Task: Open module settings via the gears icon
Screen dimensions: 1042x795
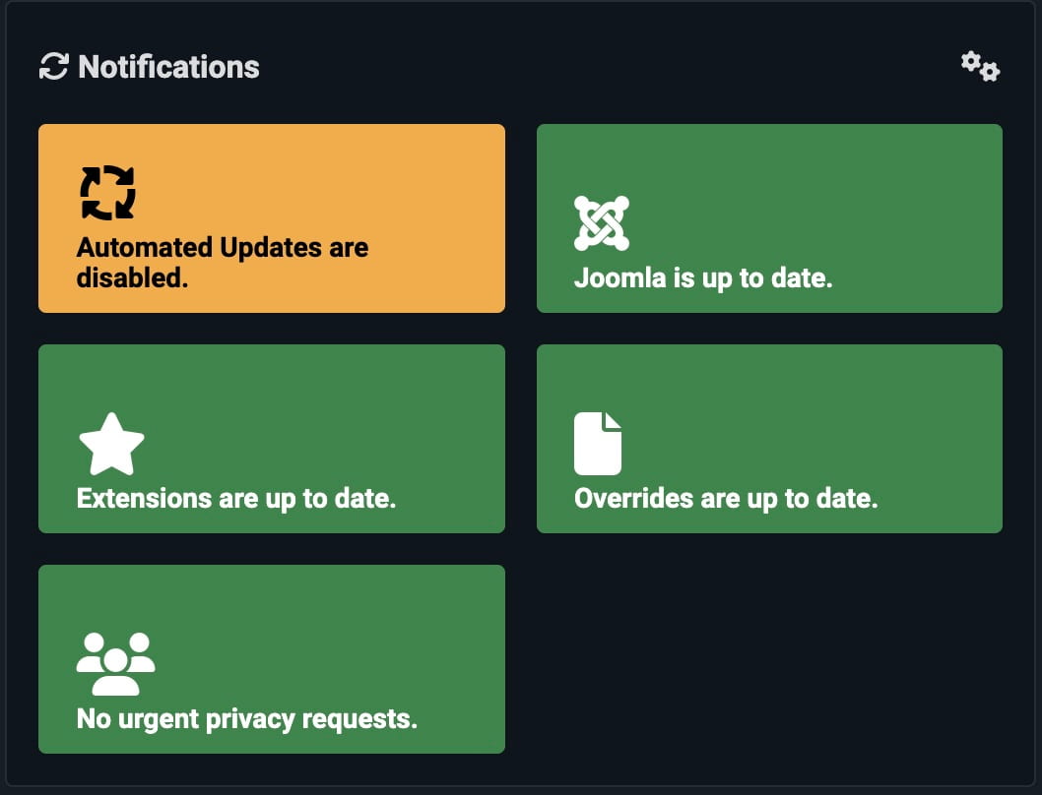Action: [980, 67]
